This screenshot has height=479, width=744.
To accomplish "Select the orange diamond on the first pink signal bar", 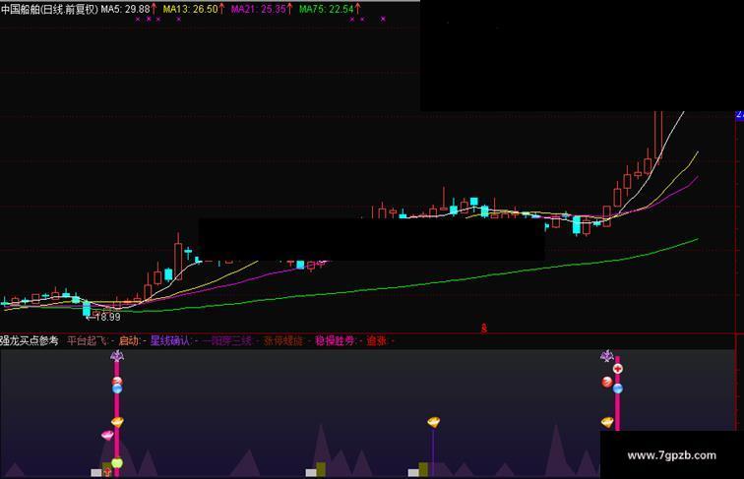I will [117, 422].
